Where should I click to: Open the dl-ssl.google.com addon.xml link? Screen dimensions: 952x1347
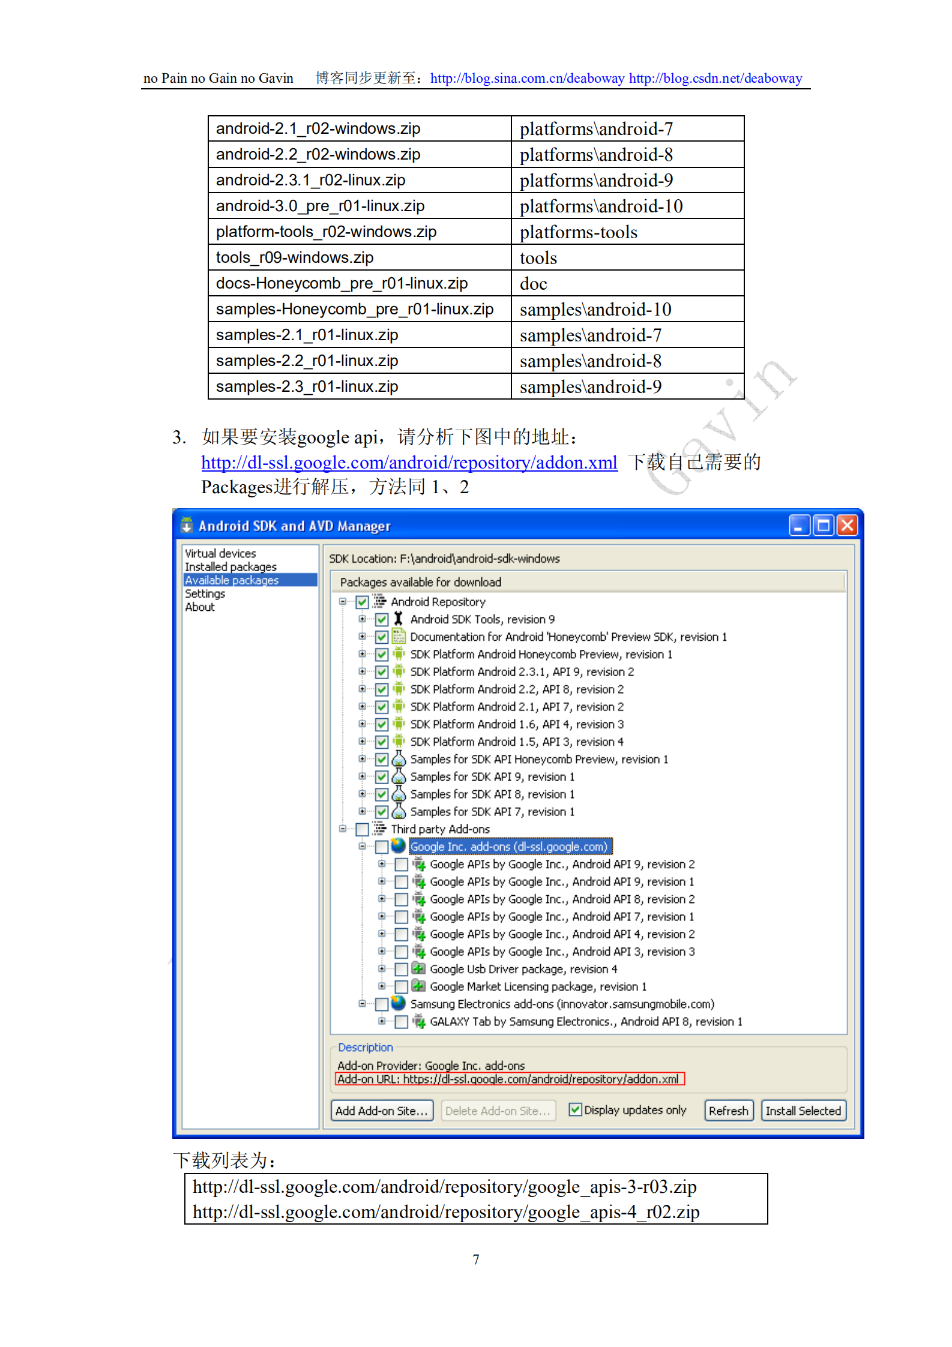coord(409,462)
